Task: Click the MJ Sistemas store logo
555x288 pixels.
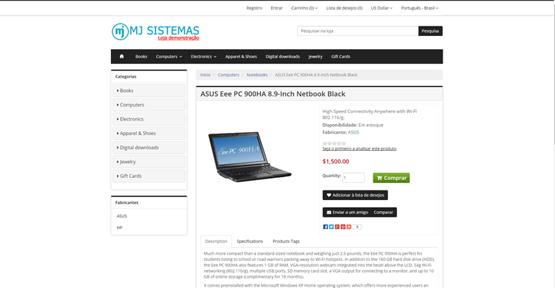Action: coord(155,32)
